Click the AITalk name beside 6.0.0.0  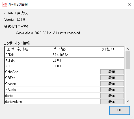pyautogui.click(x=28, y=60)
